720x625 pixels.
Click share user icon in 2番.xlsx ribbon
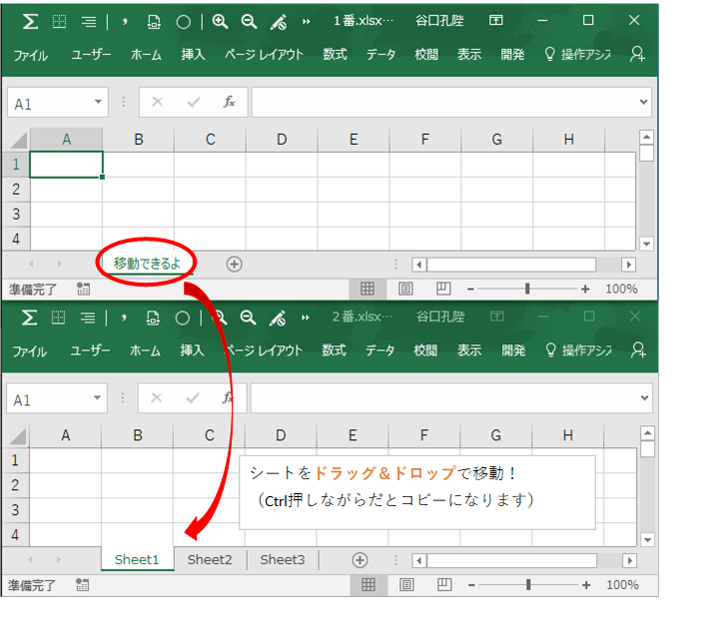pyautogui.click(x=638, y=350)
